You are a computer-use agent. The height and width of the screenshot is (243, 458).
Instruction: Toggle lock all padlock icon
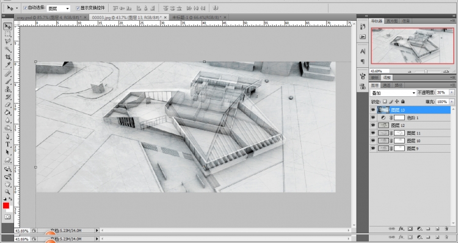tap(403, 101)
